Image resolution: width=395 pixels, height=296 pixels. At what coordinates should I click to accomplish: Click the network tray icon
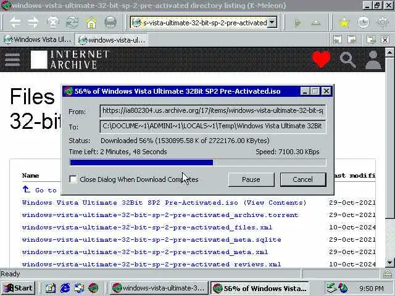click(331, 288)
